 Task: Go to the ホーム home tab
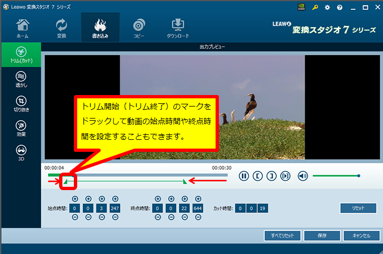tap(22, 28)
